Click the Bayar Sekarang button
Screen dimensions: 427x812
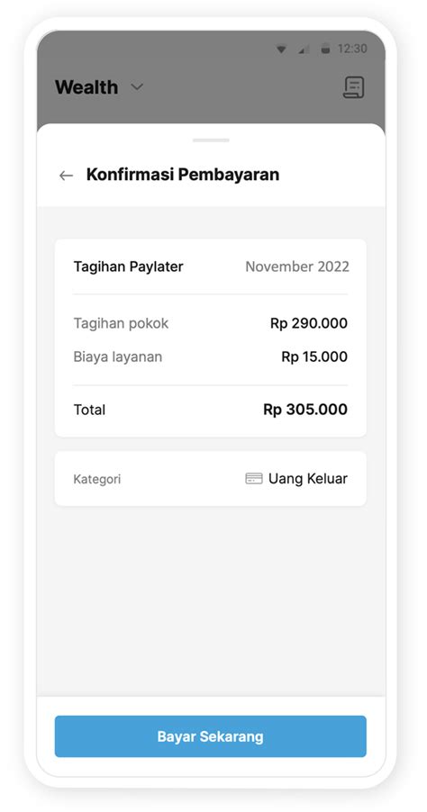coord(211,735)
